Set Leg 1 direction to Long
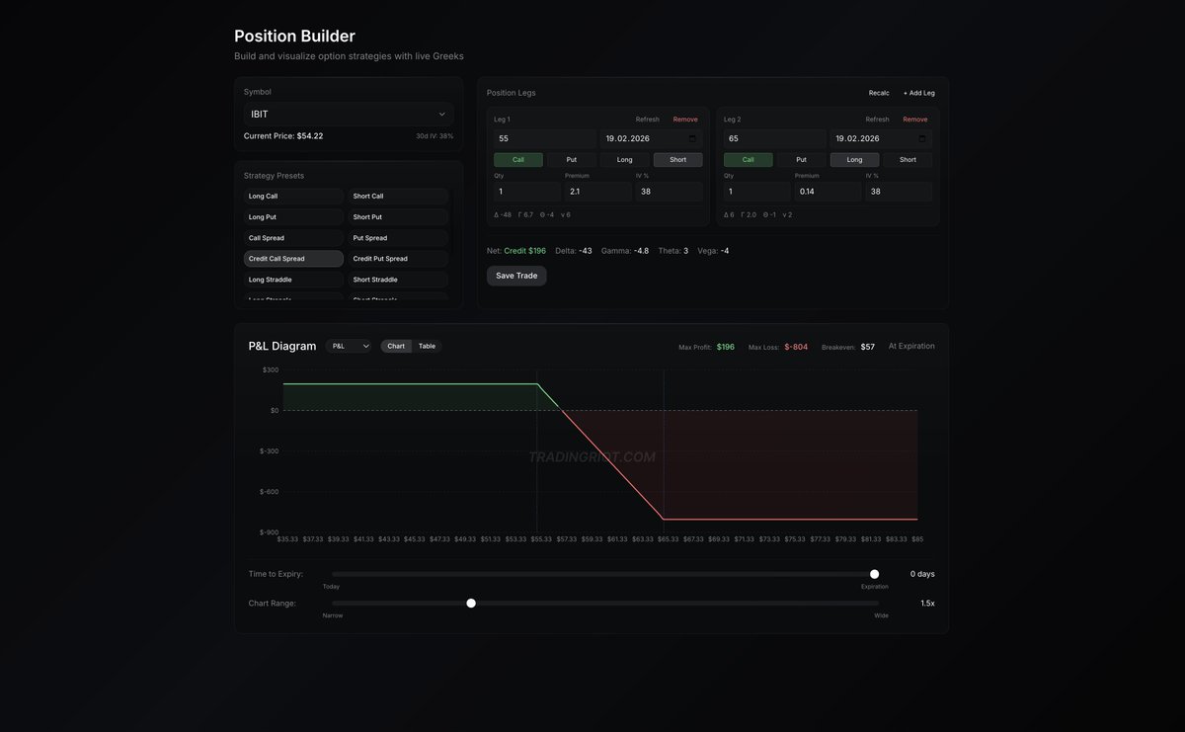The width and height of the screenshot is (1185, 732). click(x=624, y=159)
